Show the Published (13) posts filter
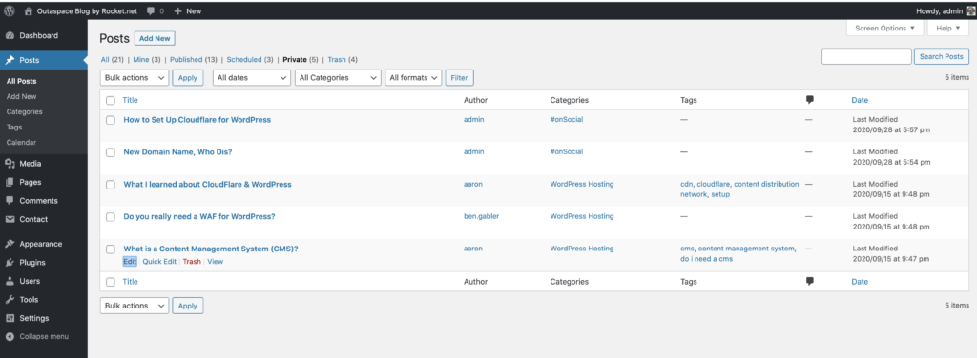This screenshot has width=977, height=358. click(193, 60)
